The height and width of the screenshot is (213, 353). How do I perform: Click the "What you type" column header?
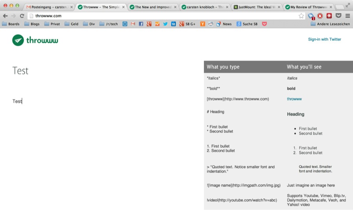point(223,67)
